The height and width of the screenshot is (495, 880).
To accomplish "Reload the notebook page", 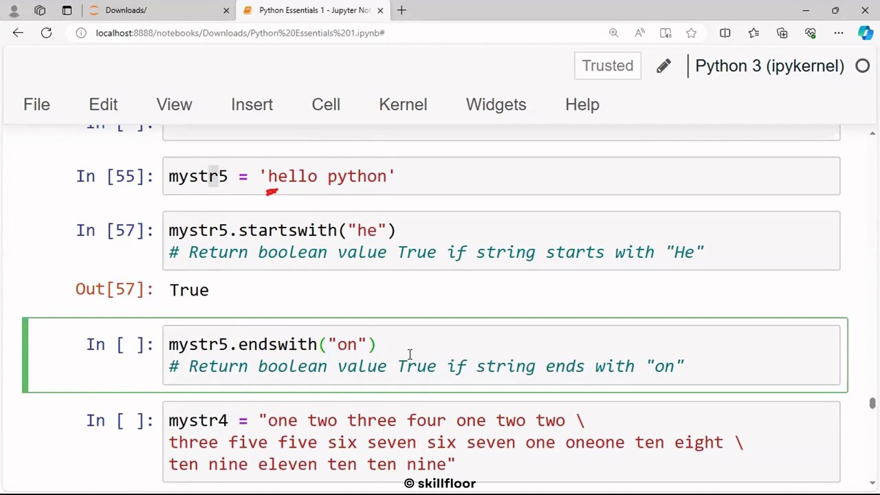I will [x=46, y=32].
